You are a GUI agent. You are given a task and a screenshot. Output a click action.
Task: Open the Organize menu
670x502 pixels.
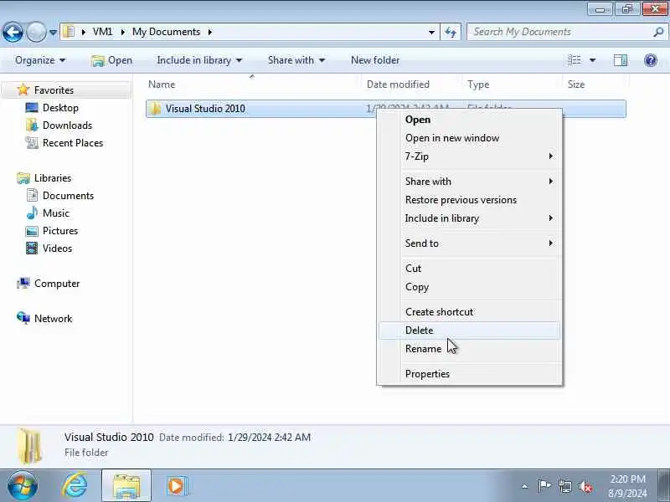click(40, 60)
